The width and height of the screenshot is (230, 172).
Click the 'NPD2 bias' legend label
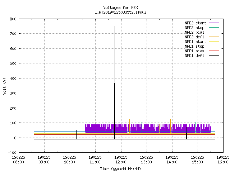[194, 32]
